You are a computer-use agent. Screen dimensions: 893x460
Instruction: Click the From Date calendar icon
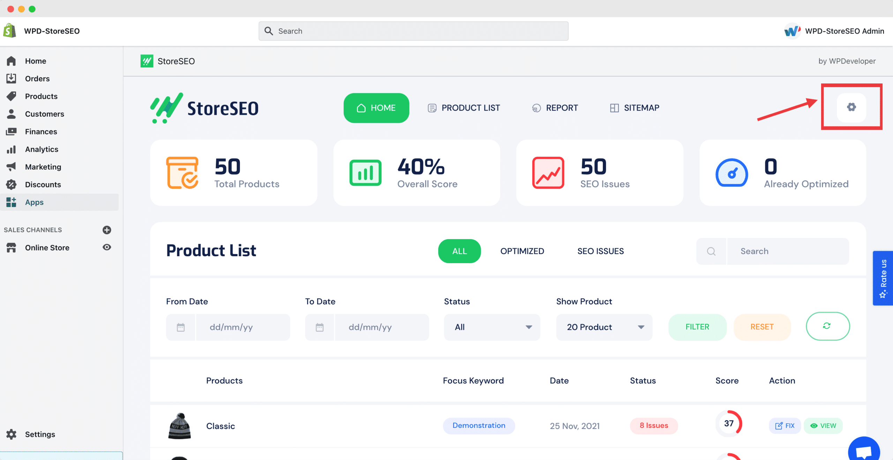[x=181, y=327]
